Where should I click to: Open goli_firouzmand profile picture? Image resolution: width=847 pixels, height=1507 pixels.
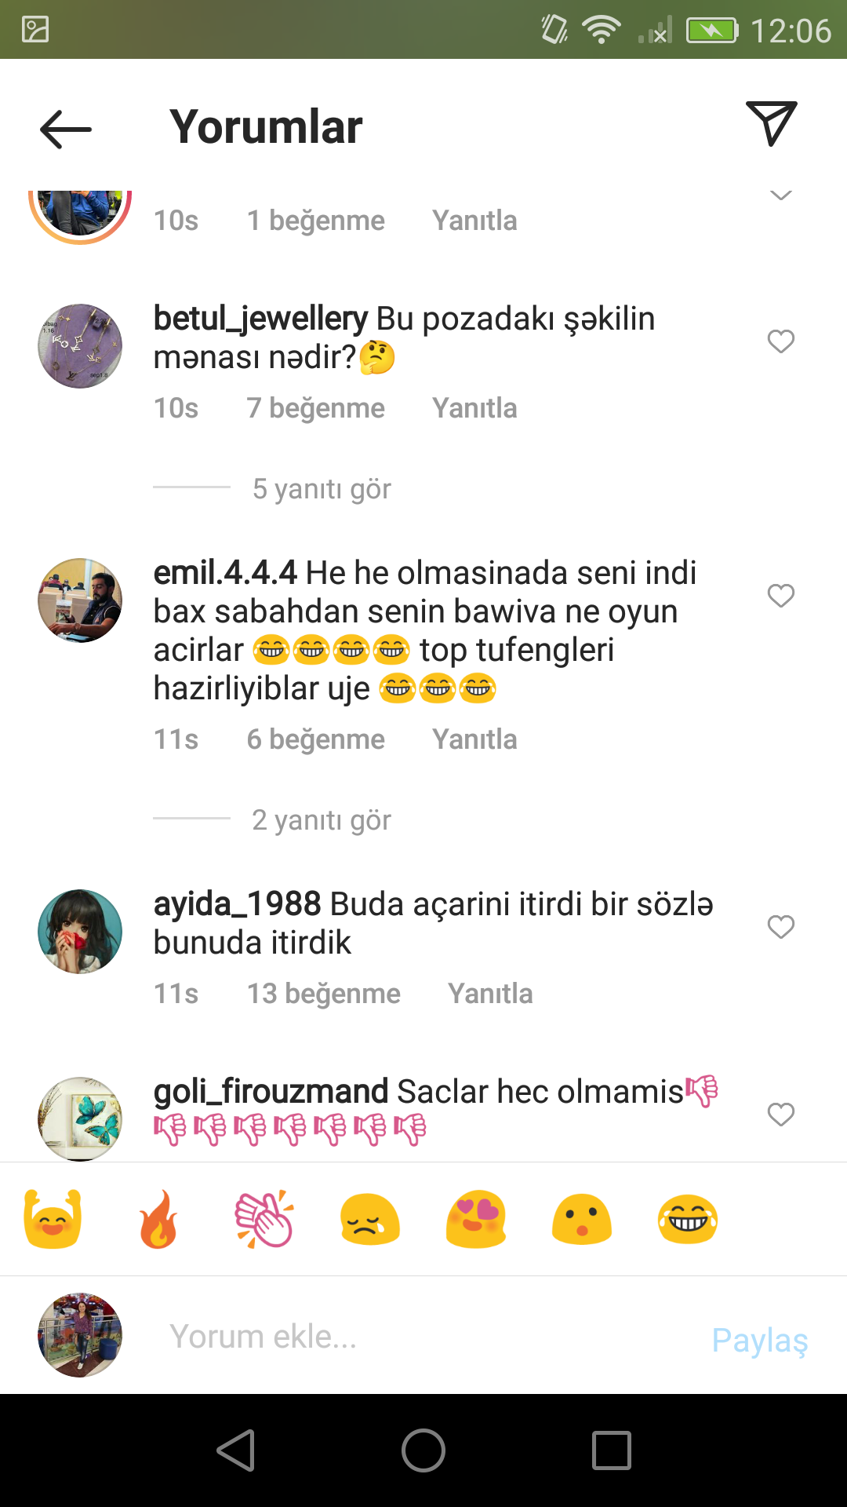[x=80, y=1119]
